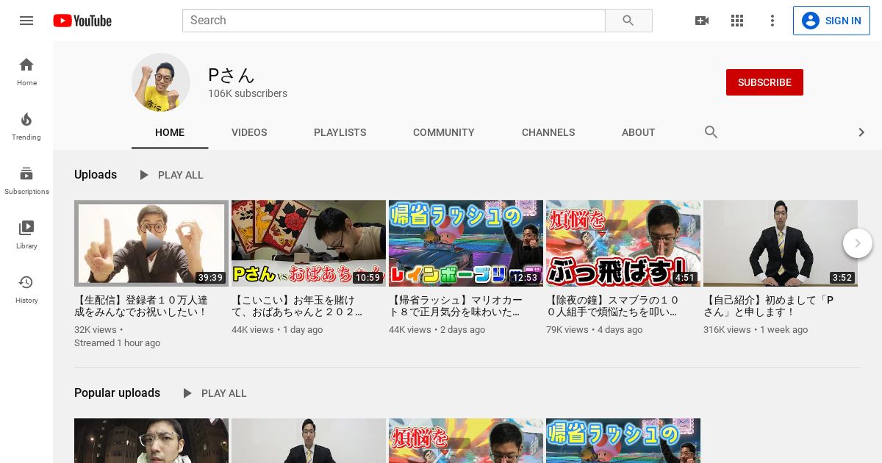Open first Popular uploads thumbnail with glasses
Image resolution: width=882 pixels, height=463 pixels.
pyautogui.click(x=151, y=440)
